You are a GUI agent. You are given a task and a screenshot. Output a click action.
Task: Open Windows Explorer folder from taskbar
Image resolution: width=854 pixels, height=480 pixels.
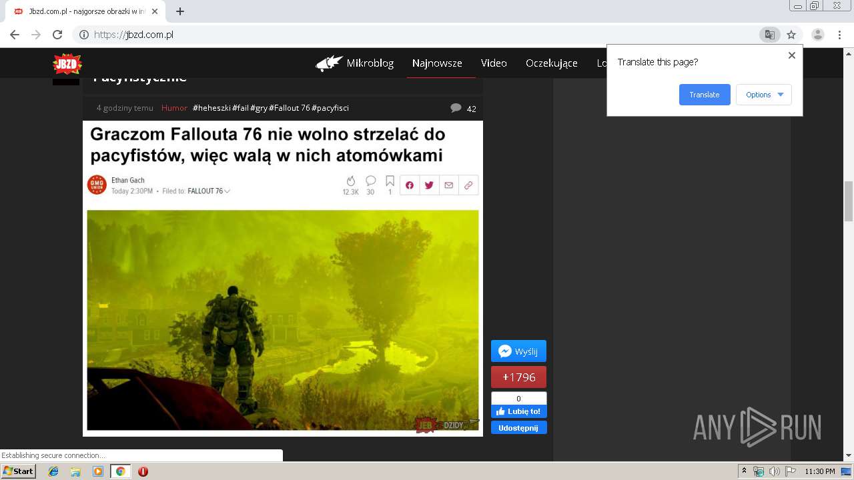click(75, 471)
